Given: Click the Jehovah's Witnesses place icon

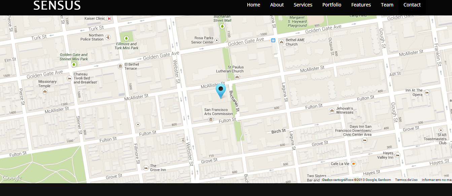Looking at the screenshot, I should click(x=332, y=110).
